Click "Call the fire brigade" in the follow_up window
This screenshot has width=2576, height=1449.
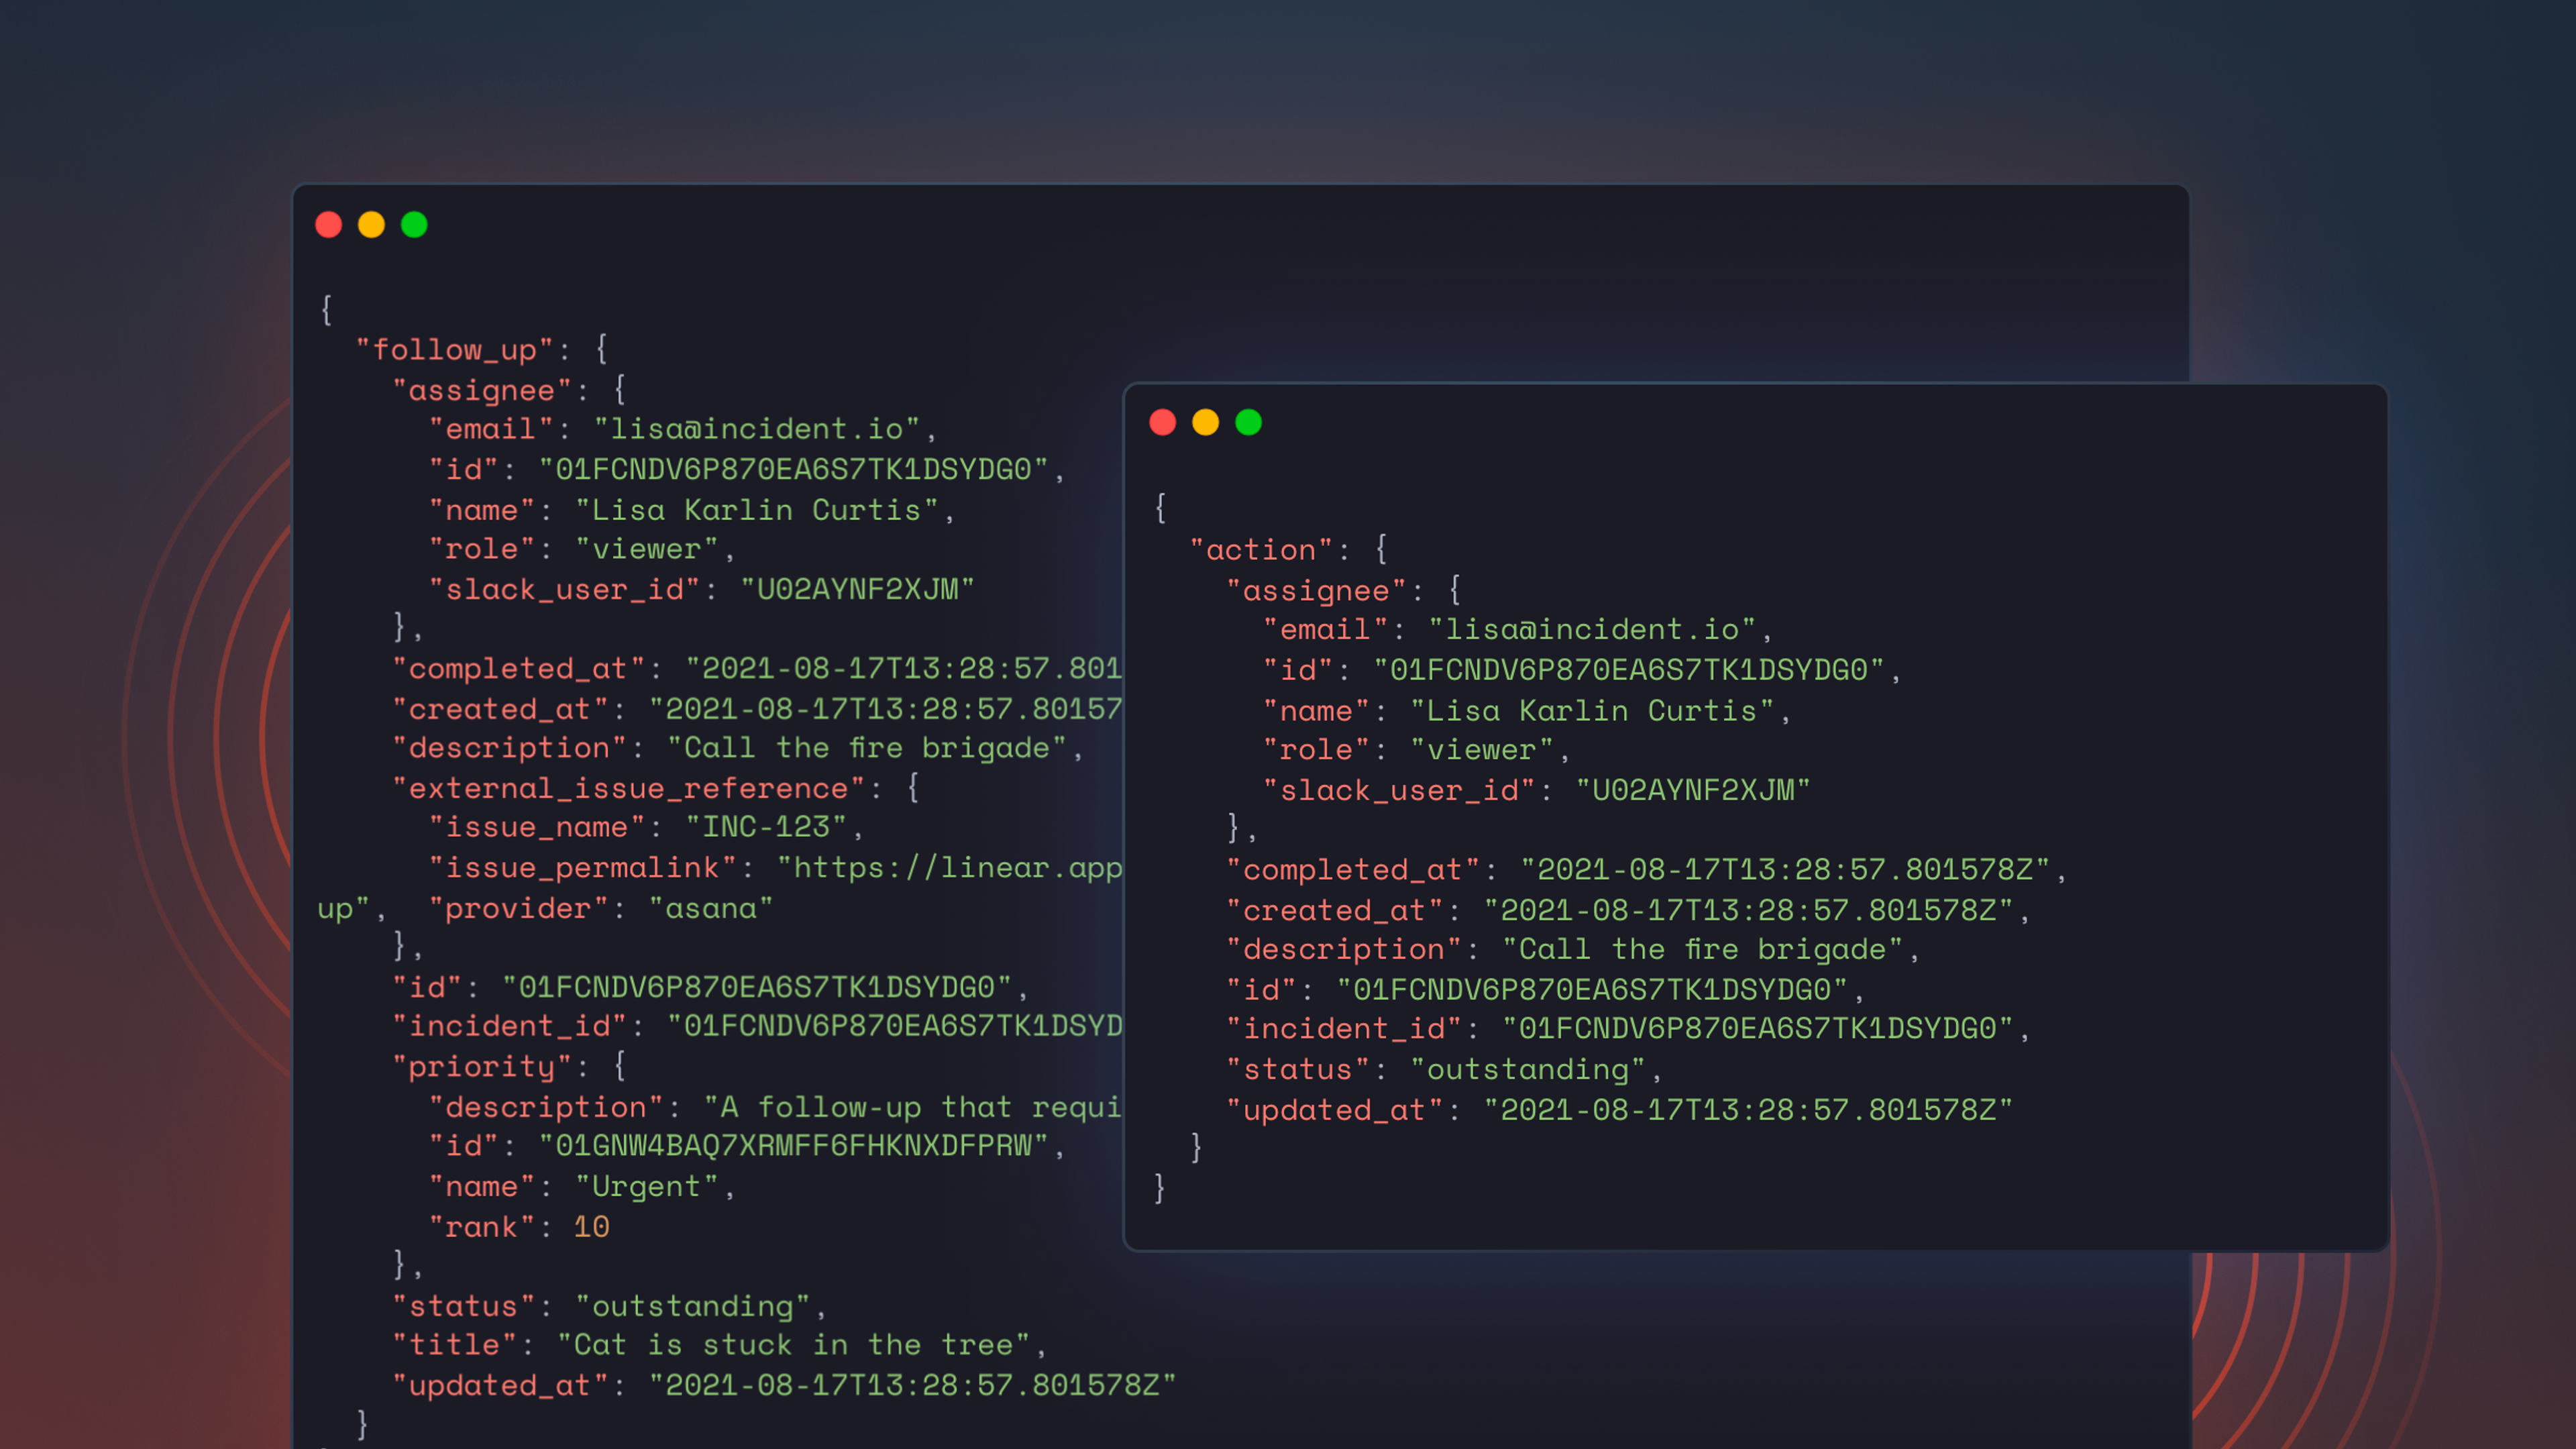pyautogui.click(x=867, y=748)
